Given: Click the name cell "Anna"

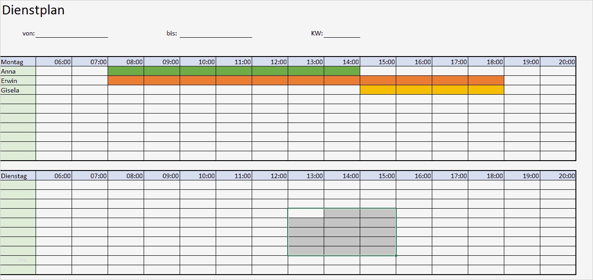Looking at the screenshot, I should [18, 71].
